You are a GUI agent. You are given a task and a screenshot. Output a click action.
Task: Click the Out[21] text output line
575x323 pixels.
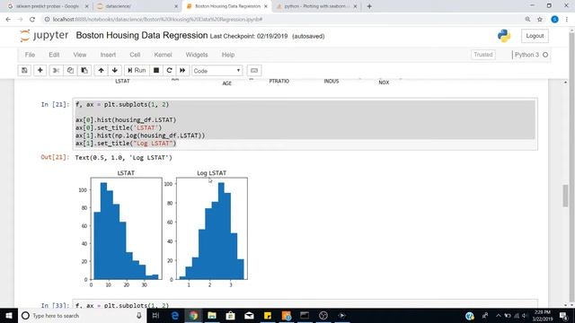[124, 158]
